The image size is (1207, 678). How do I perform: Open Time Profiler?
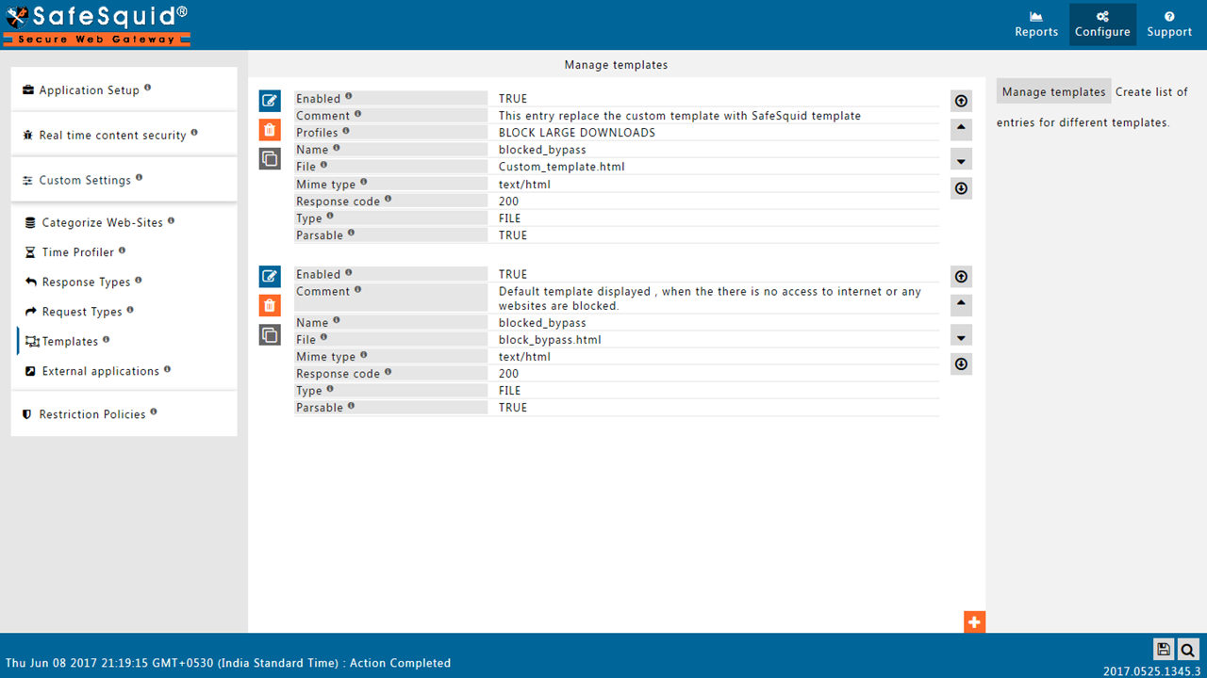click(x=77, y=252)
